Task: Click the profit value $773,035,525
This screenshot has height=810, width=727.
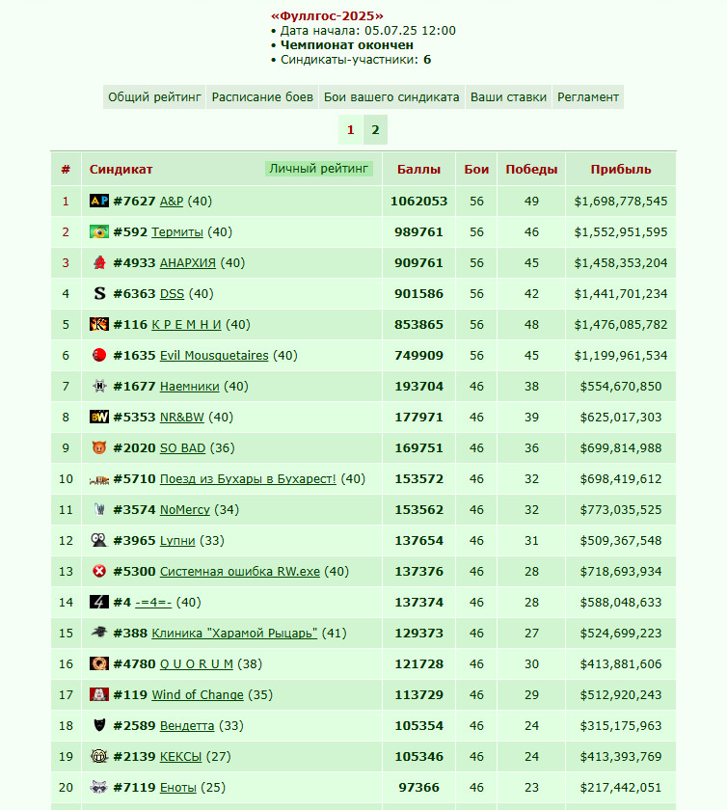Action: pyautogui.click(x=621, y=510)
